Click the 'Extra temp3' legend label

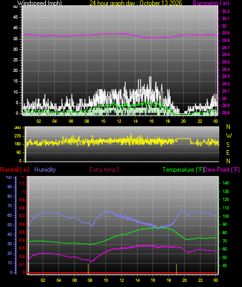(104, 170)
